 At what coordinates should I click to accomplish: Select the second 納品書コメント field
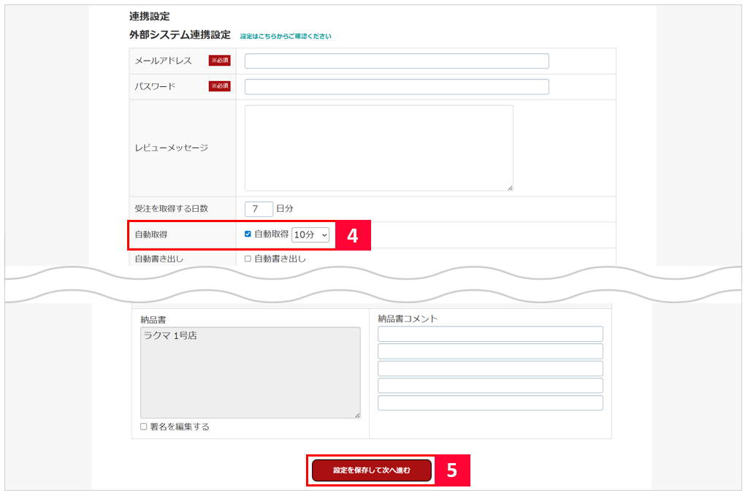coord(490,351)
